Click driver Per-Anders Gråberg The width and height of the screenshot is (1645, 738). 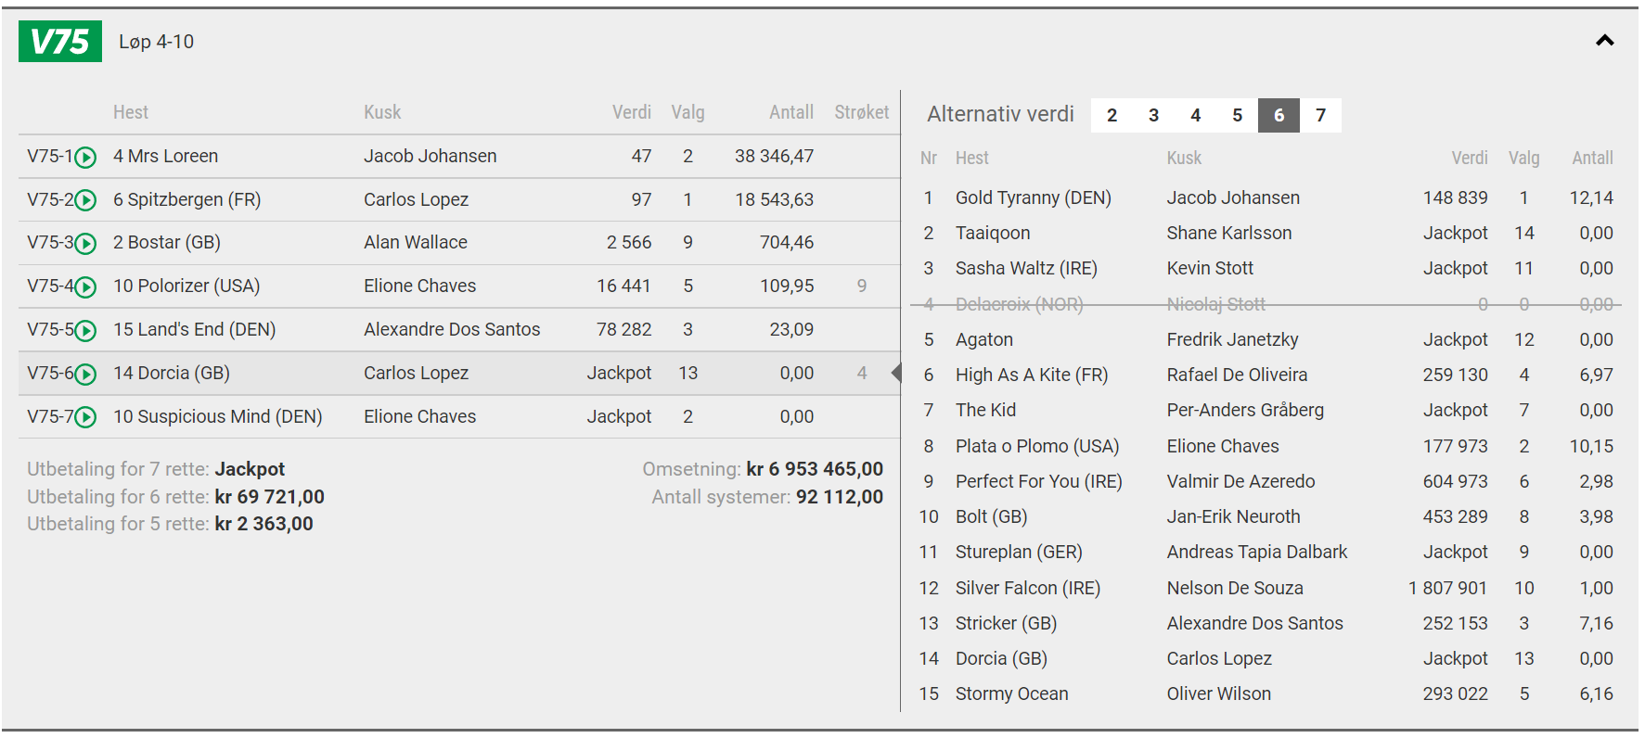(1245, 410)
